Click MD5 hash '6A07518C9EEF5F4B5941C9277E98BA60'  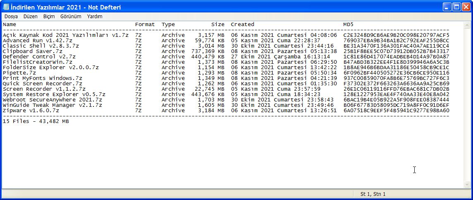pyautogui.click(x=397, y=111)
